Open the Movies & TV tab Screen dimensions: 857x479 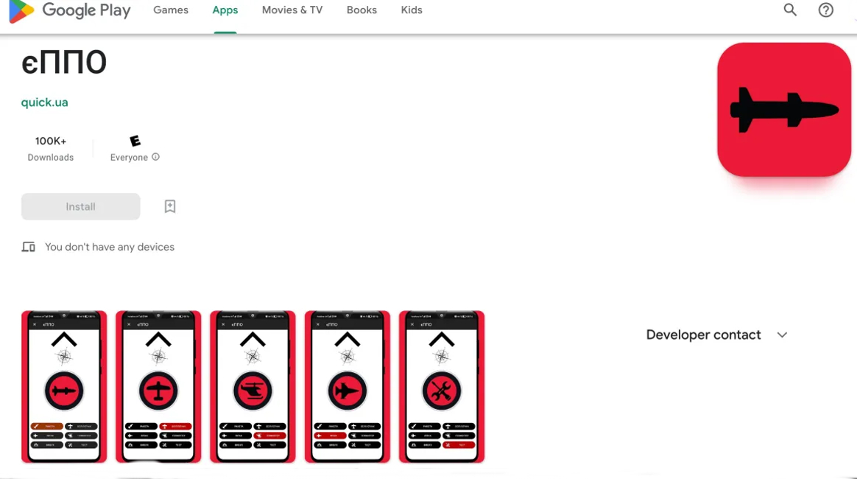click(292, 10)
